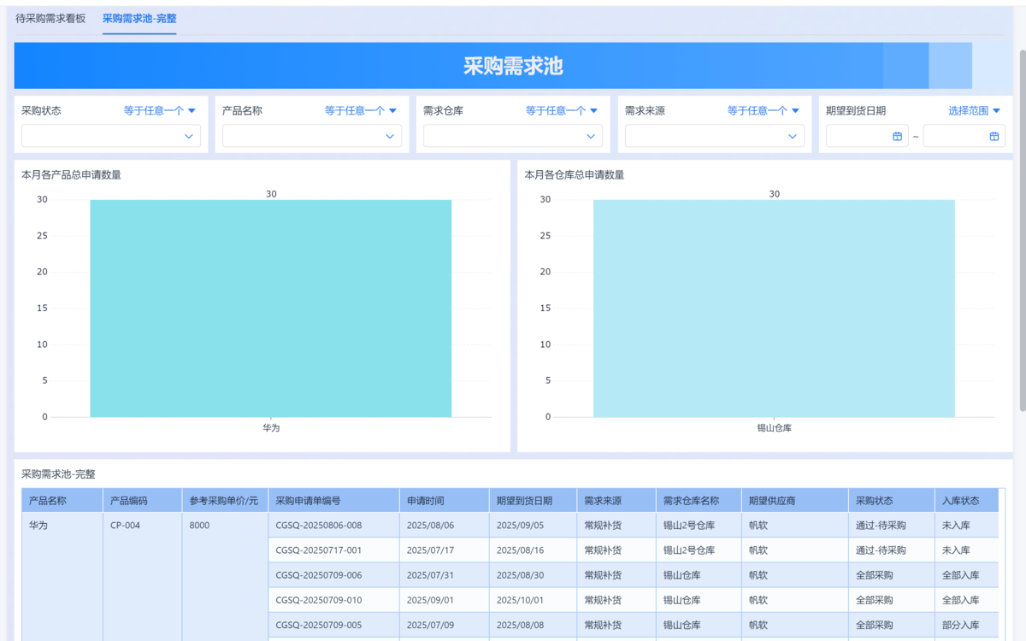
Task: Expand 采购状态 condition '等于任意一个' dropdown
Action: pyautogui.click(x=160, y=110)
